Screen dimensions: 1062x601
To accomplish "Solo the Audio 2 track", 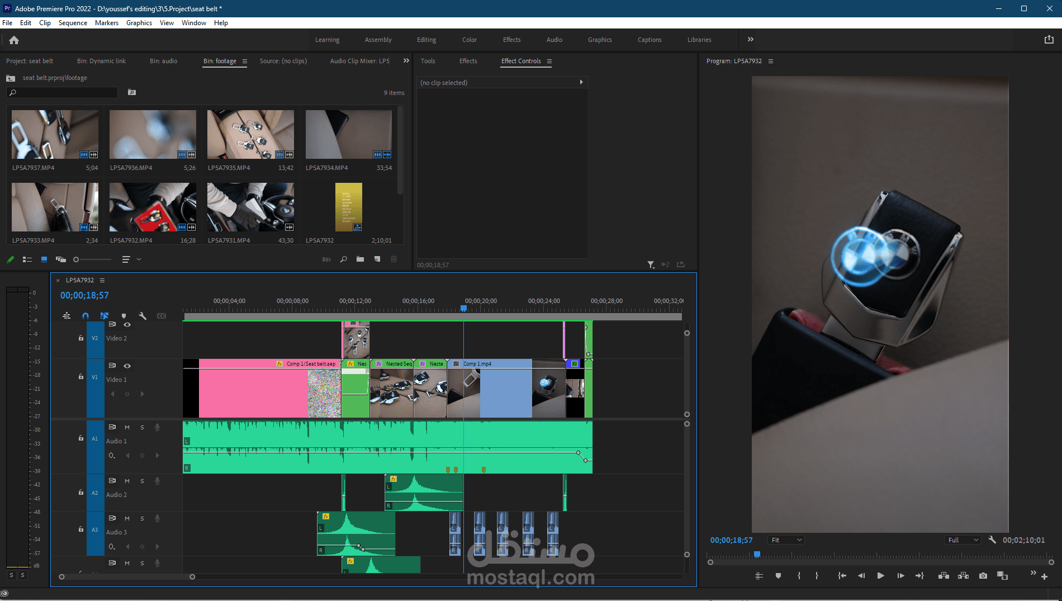I will click(142, 481).
